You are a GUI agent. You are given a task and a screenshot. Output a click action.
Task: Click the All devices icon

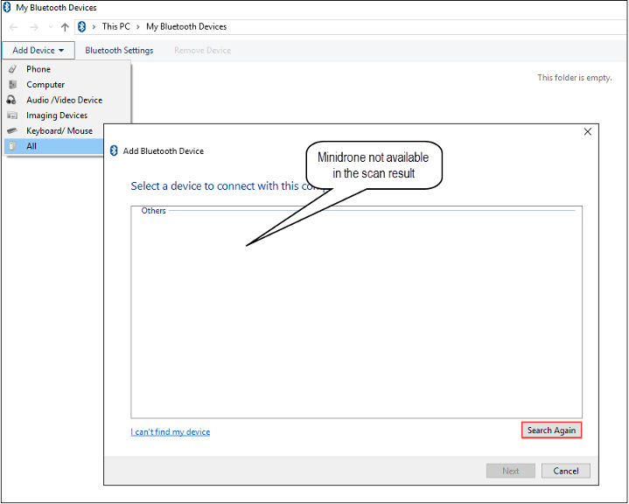click(12, 146)
